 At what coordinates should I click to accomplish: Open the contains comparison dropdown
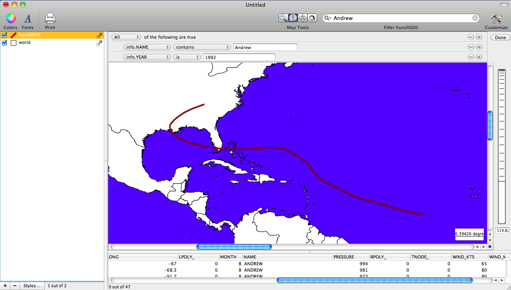pos(202,47)
